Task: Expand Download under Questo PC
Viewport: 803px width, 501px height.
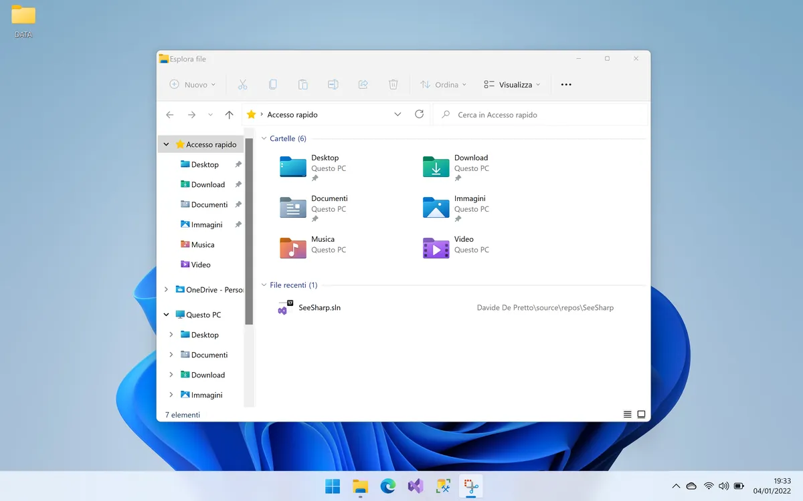Action: [x=171, y=375]
